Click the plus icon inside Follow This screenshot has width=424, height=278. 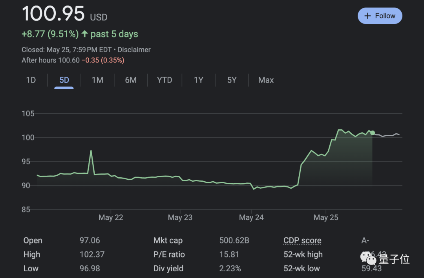click(x=367, y=16)
